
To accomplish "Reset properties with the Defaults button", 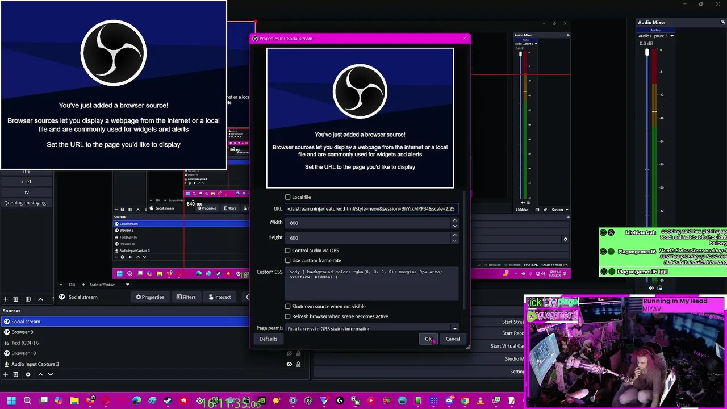I will (269, 339).
